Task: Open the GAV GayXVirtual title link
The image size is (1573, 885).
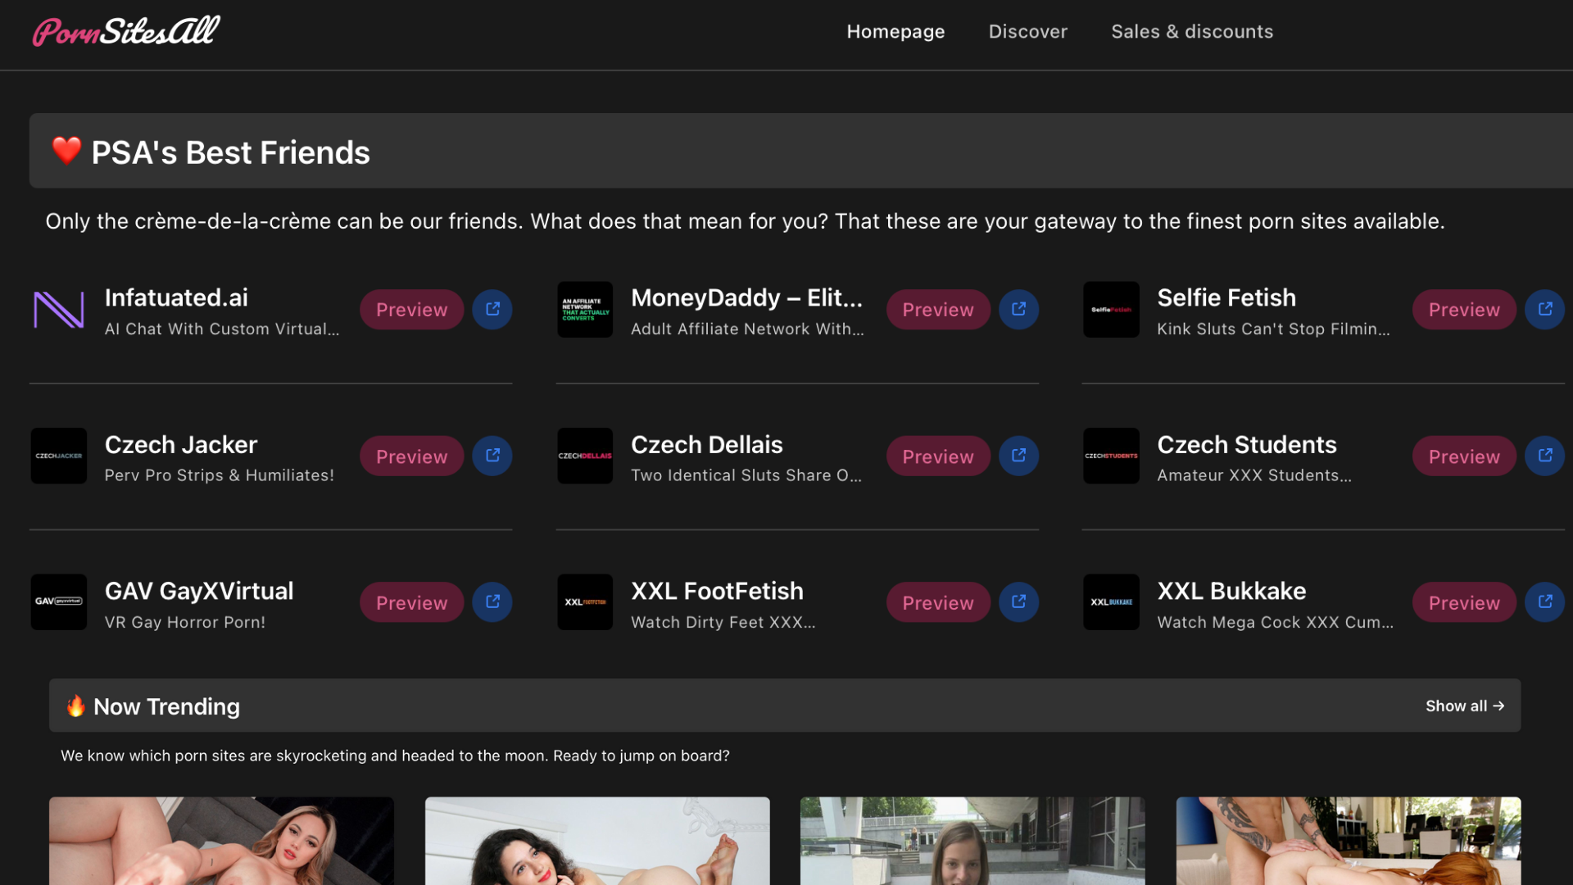Action: pyautogui.click(x=199, y=591)
